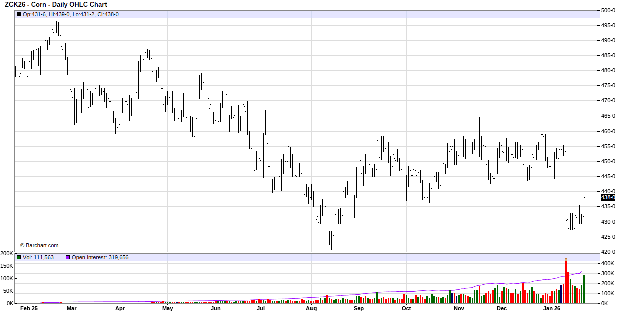Select the Oct label on date axis
This screenshot has width=621, height=324.
[406, 309]
